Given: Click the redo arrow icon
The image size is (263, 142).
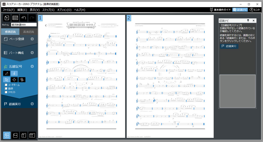Looking at the screenshot, I should 32,18.
